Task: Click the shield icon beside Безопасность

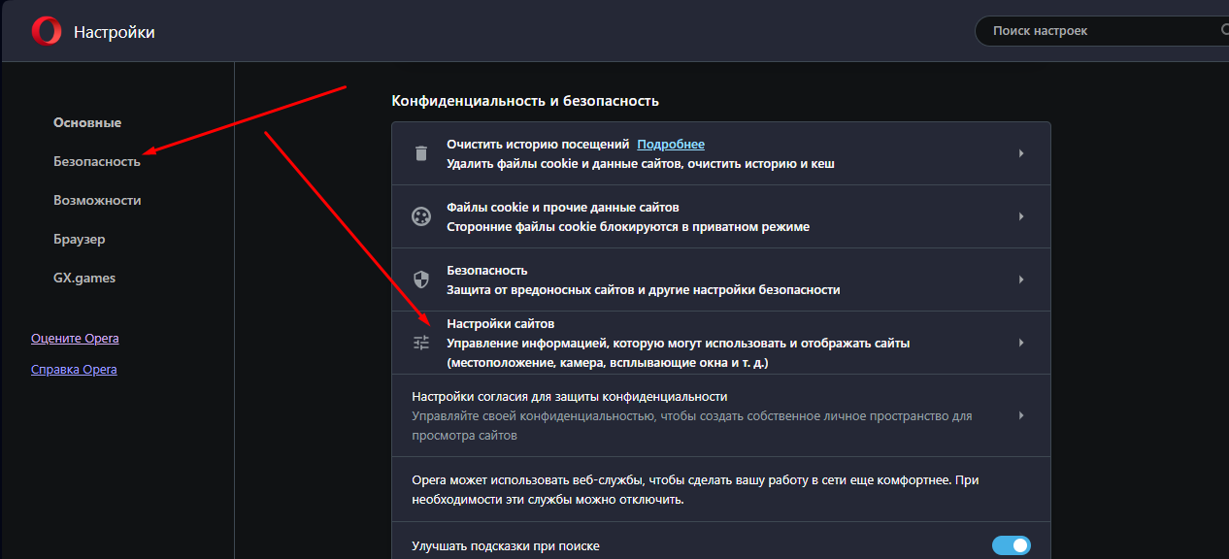Action: click(x=420, y=279)
